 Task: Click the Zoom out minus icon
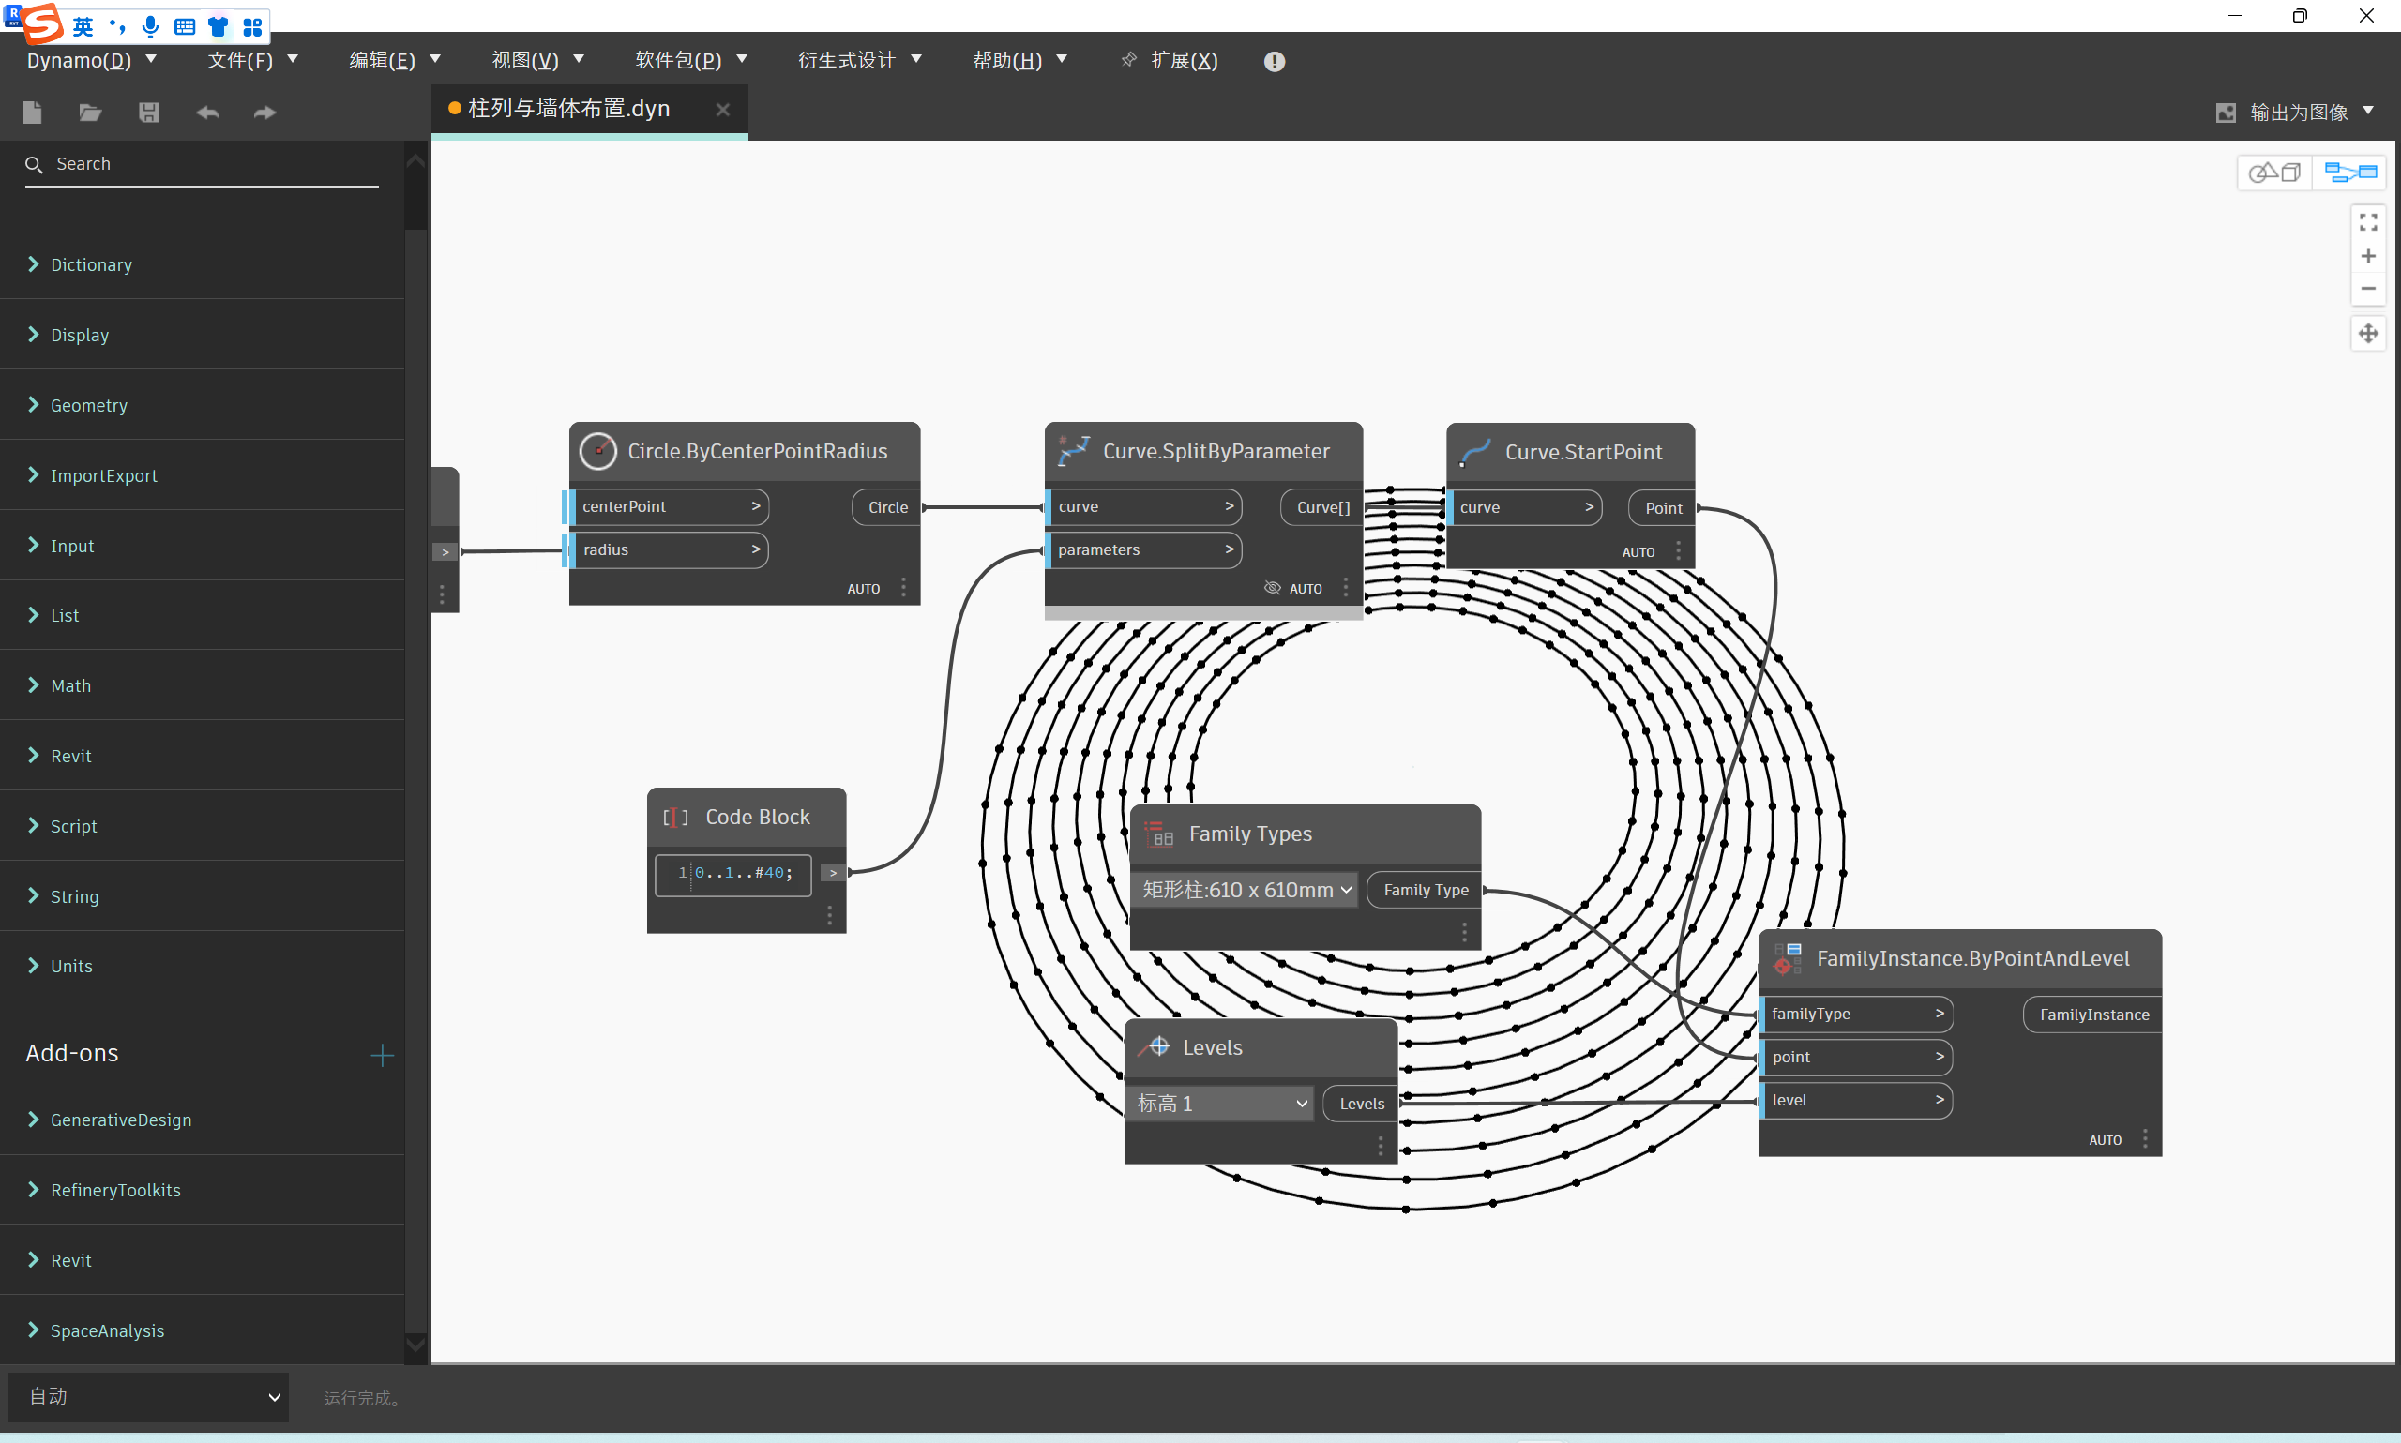pyautogui.click(x=2368, y=289)
